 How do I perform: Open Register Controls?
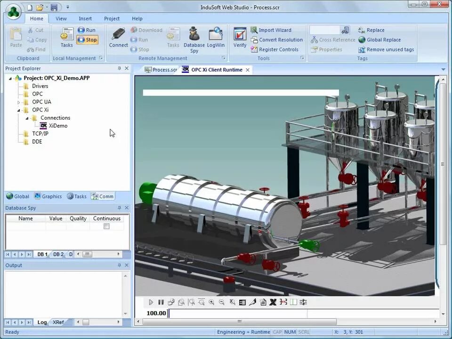click(274, 49)
